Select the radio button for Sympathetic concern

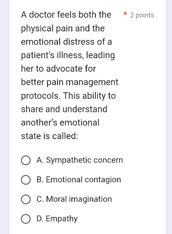[26, 161]
